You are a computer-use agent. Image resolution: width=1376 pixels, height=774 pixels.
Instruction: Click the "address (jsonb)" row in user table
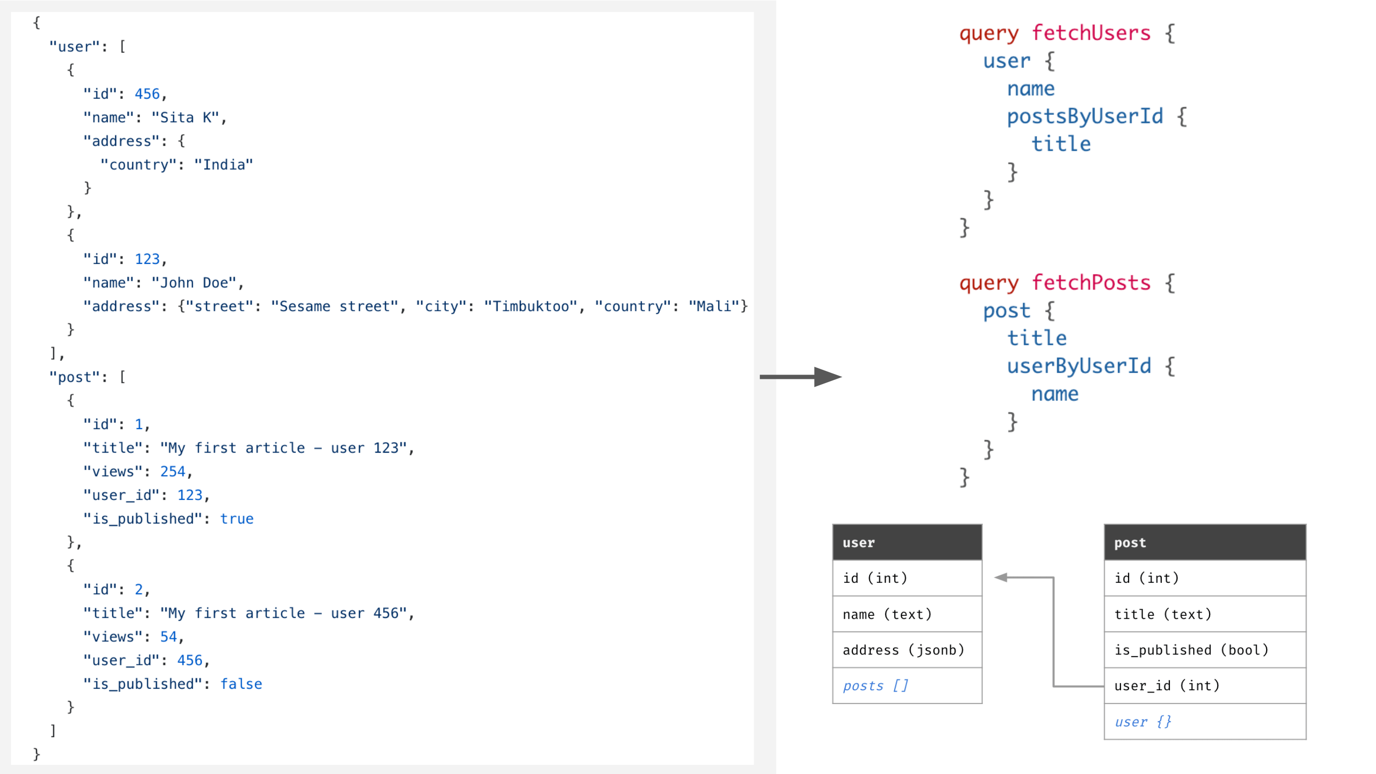(907, 649)
